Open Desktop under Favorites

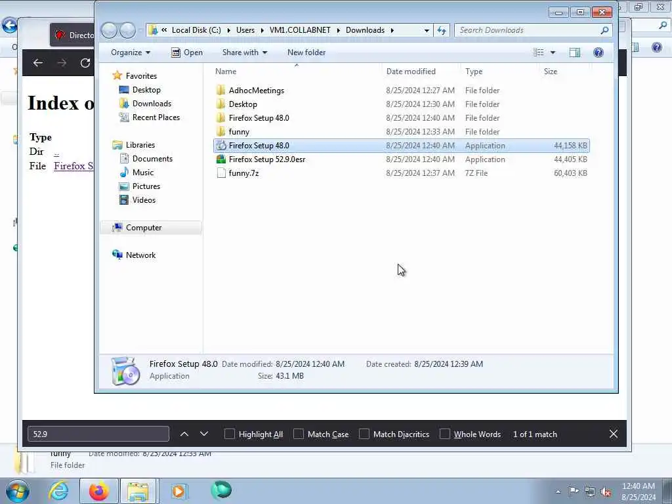pos(146,89)
